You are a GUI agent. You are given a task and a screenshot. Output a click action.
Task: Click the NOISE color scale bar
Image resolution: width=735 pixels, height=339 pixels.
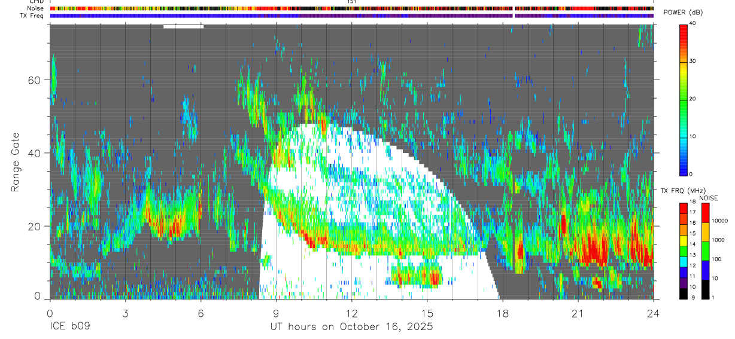pyautogui.click(x=705, y=251)
